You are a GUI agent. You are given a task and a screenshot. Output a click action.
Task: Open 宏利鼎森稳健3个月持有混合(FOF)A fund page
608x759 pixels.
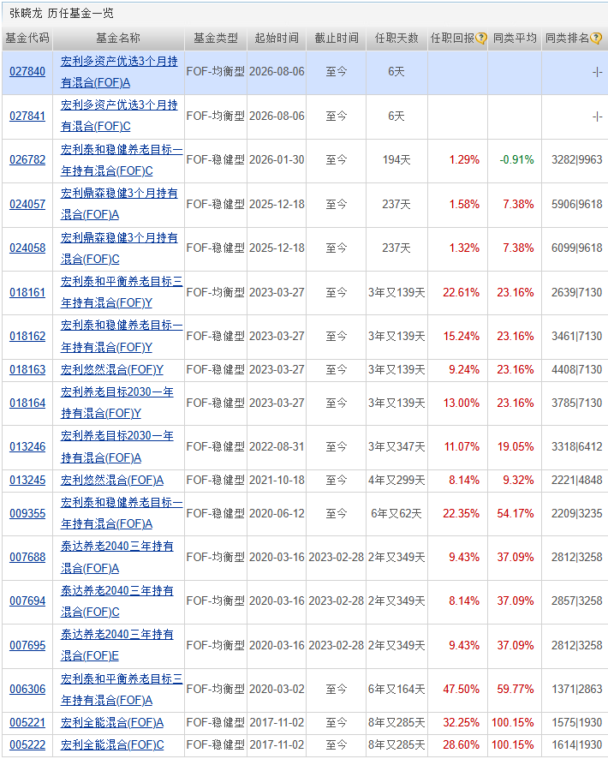(x=119, y=204)
